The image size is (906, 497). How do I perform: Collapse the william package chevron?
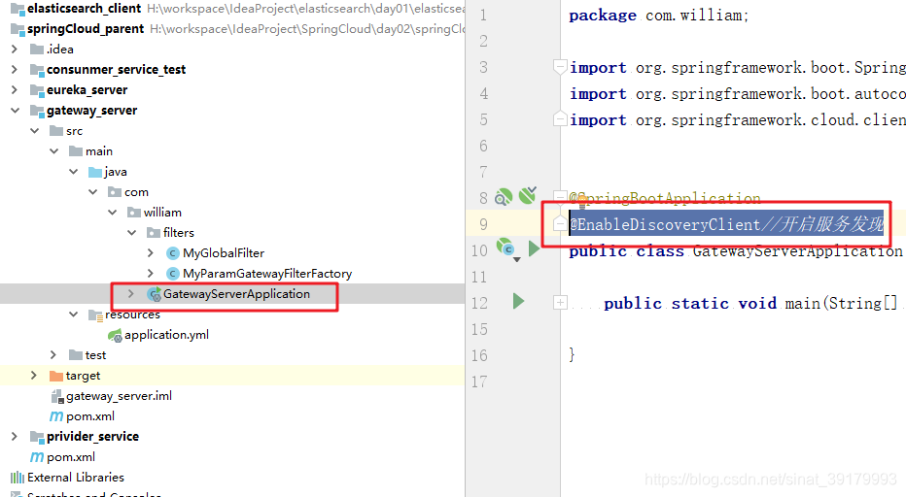click(112, 213)
